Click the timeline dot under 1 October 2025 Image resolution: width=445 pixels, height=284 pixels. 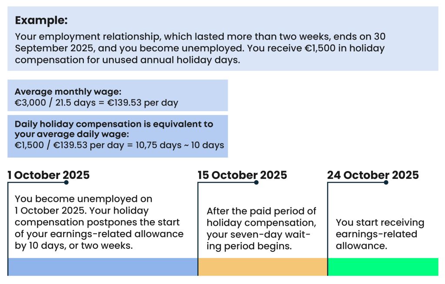(x=66, y=182)
